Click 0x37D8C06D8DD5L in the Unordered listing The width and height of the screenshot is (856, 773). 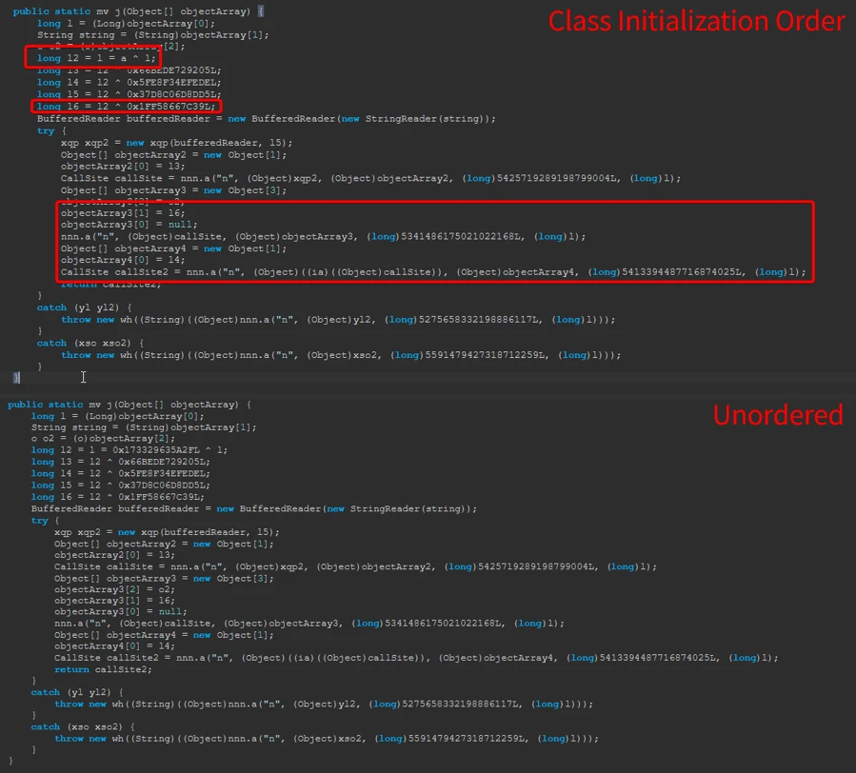coord(164,486)
